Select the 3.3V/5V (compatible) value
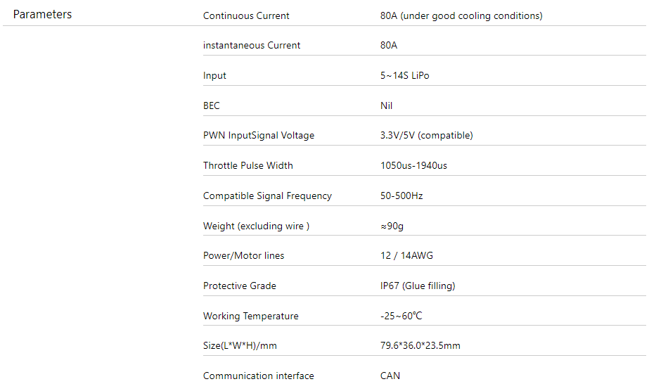The image size is (649, 384). pos(426,135)
